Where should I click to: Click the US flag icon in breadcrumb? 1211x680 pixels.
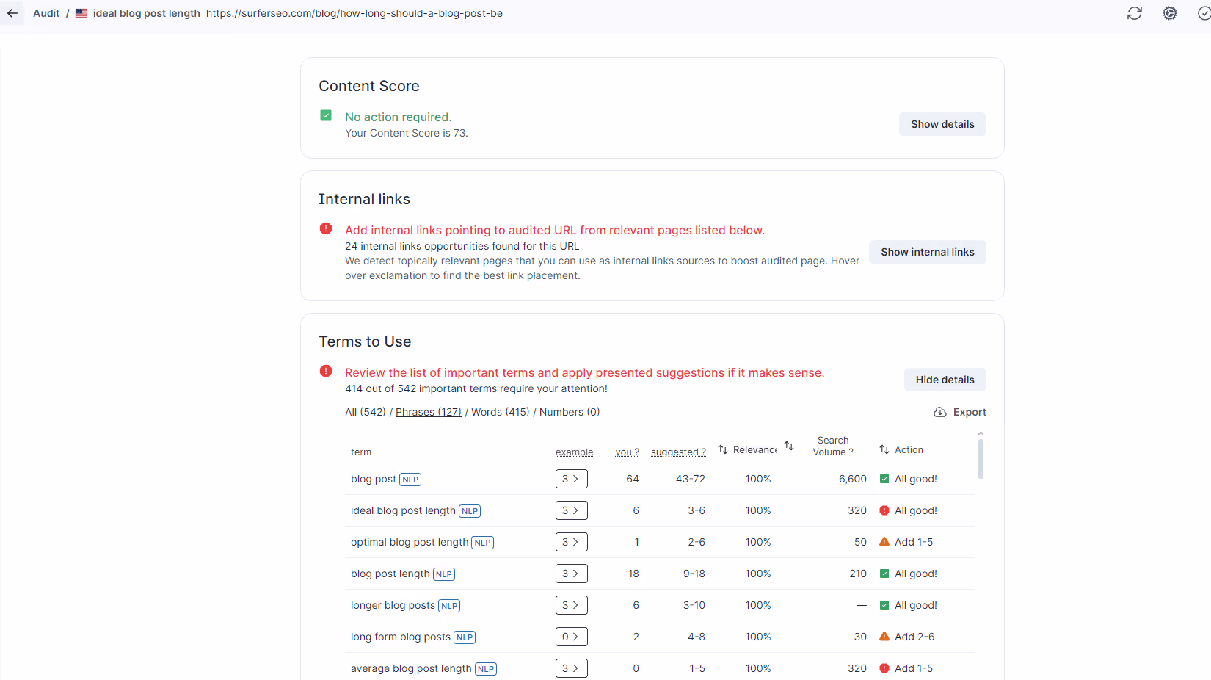81,13
